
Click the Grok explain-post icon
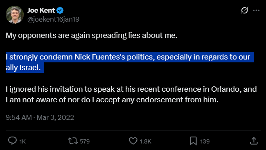[244, 10]
